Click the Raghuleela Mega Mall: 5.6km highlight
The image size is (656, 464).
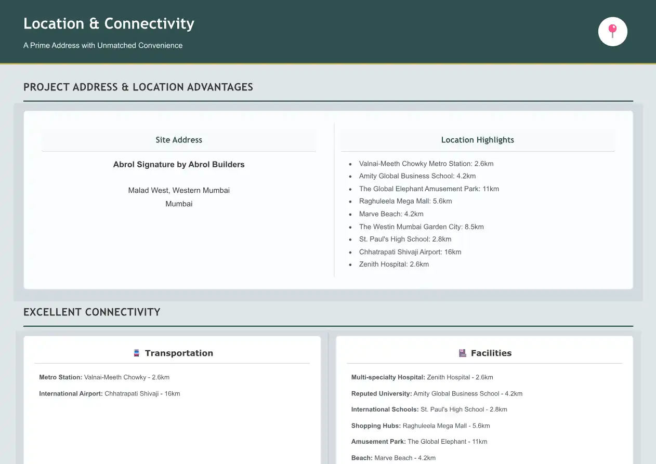coord(405,201)
